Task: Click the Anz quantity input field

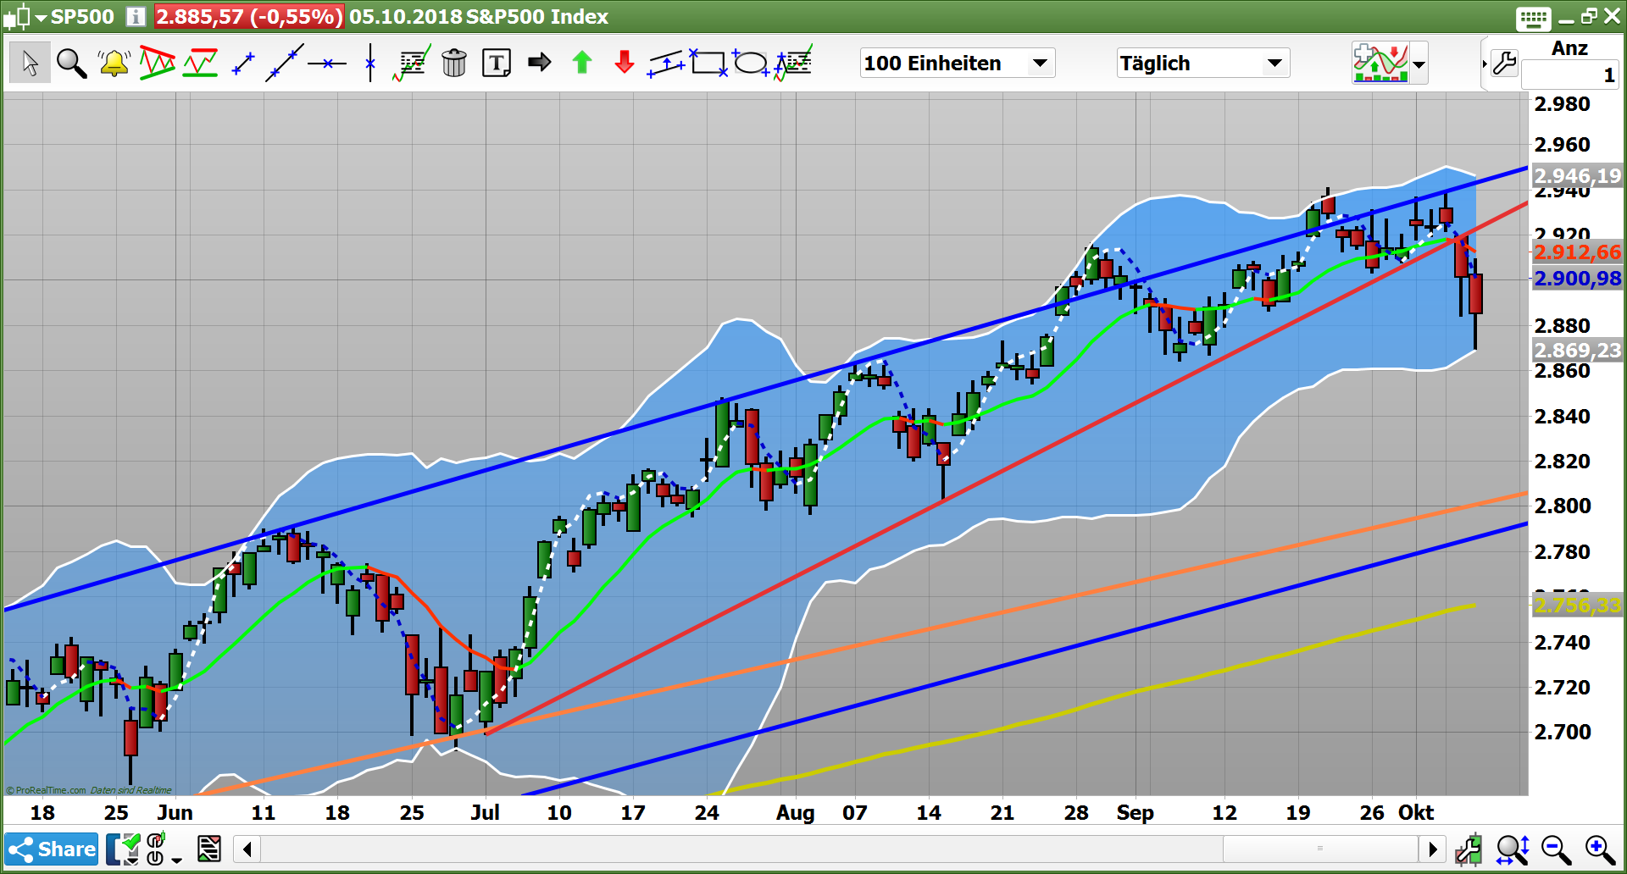Action: [x=1569, y=75]
